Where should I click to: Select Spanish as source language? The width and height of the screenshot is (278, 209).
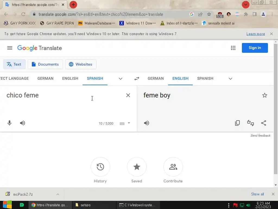[95, 78]
